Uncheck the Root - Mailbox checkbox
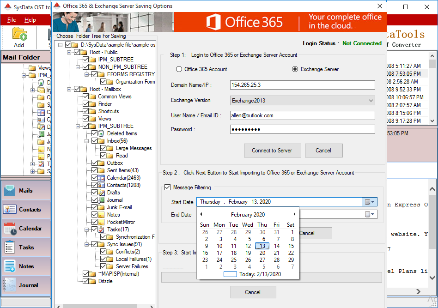Screen dimensions: 438x308 coord(77,89)
